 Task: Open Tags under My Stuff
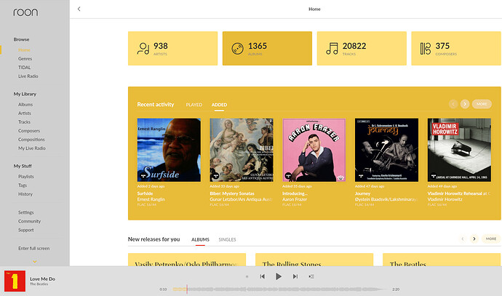tap(23, 185)
